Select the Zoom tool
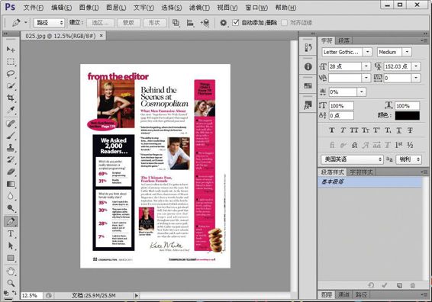 [x=11, y=283]
